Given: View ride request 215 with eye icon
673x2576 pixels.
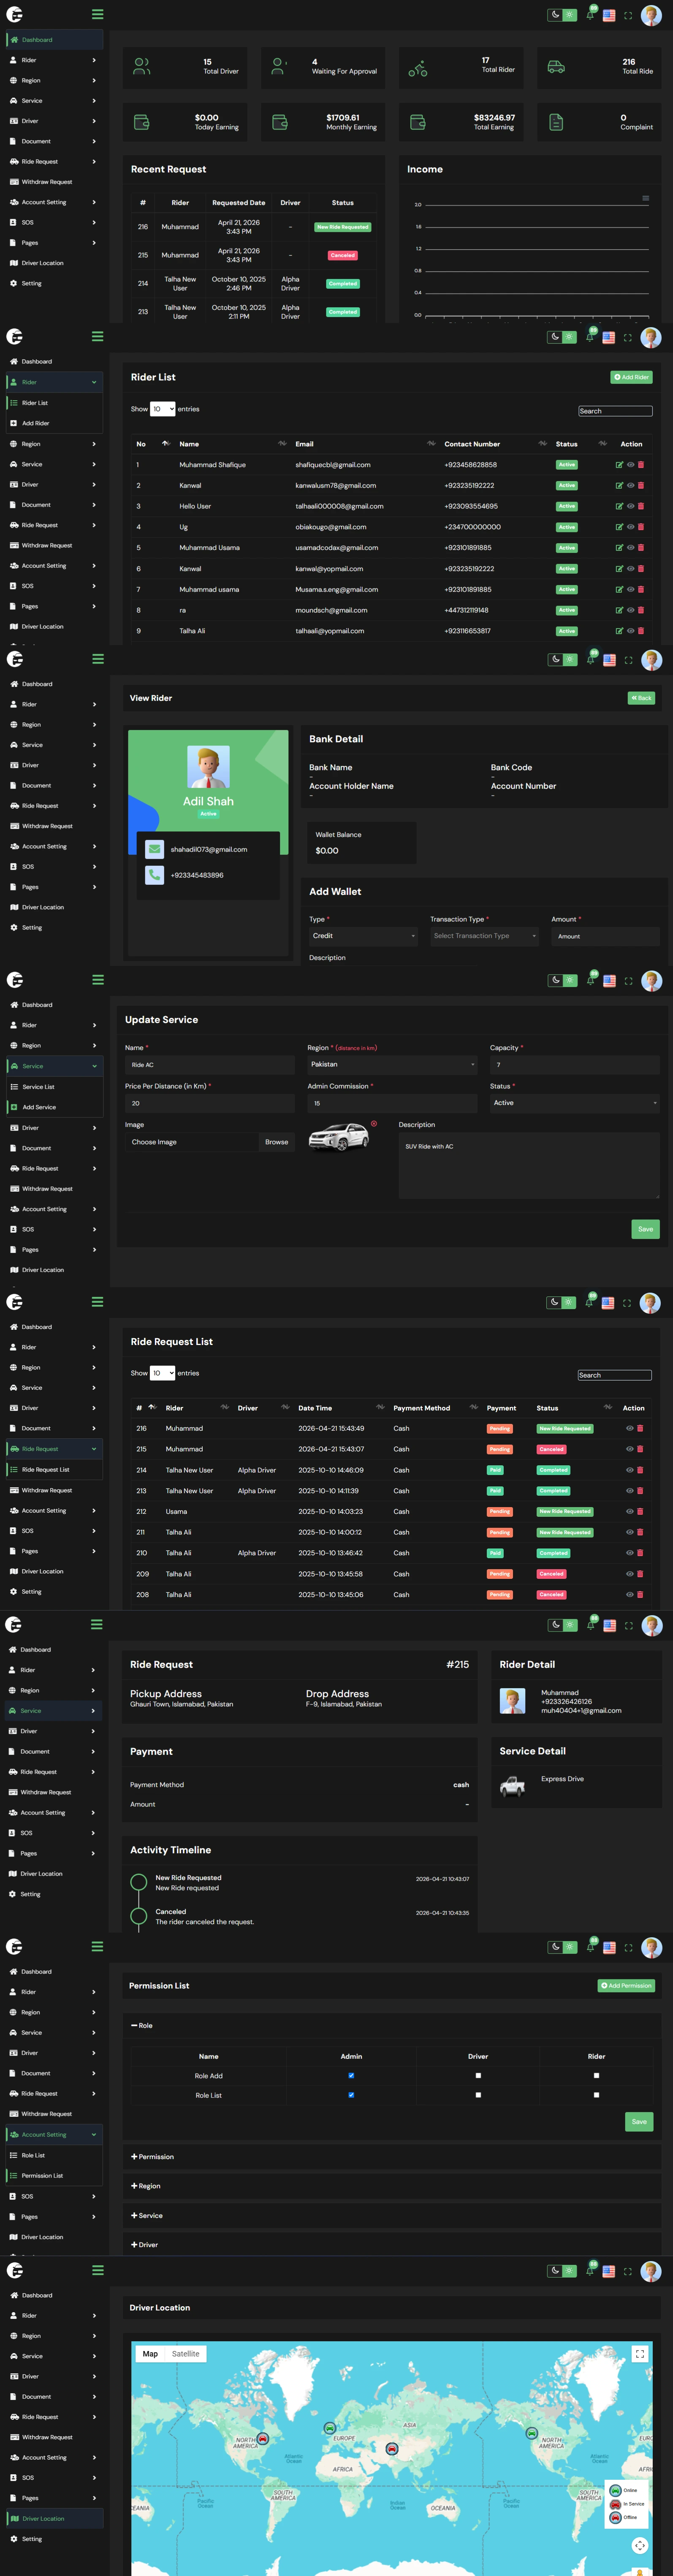Looking at the screenshot, I should [630, 1449].
